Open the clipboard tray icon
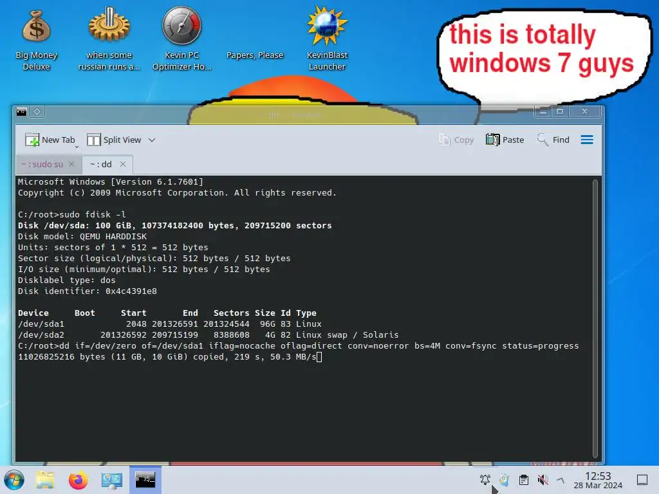This screenshot has width=659, height=494. [x=524, y=479]
